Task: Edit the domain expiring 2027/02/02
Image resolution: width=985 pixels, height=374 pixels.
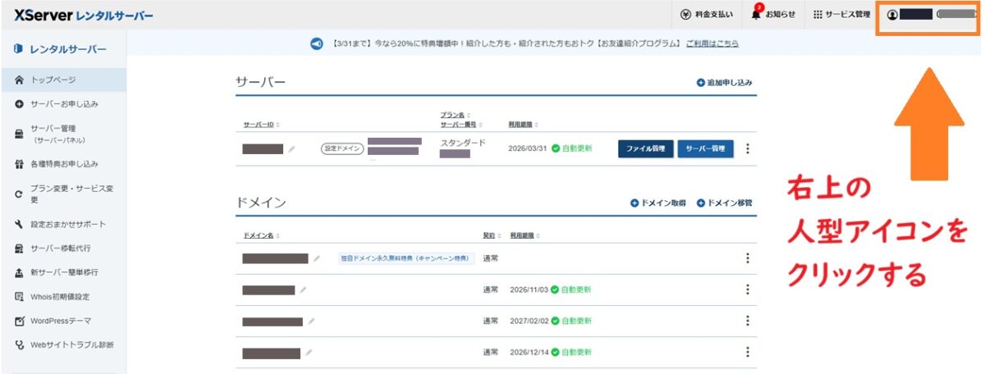Action: [311, 322]
